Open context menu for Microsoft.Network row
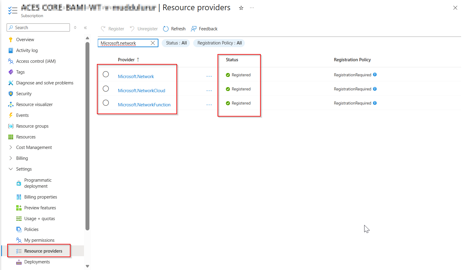Image resolution: width=462 pixels, height=270 pixels. tap(209, 76)
